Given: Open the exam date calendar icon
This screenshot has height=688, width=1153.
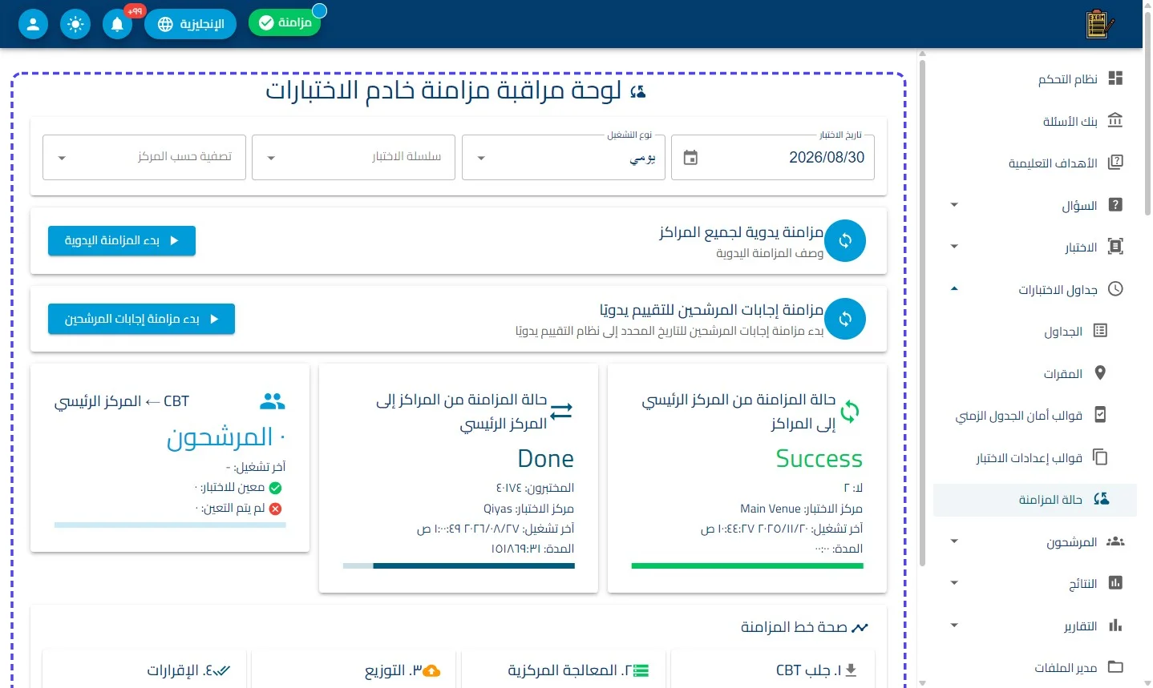Looking at the screenshot, I should coord(690,158).
